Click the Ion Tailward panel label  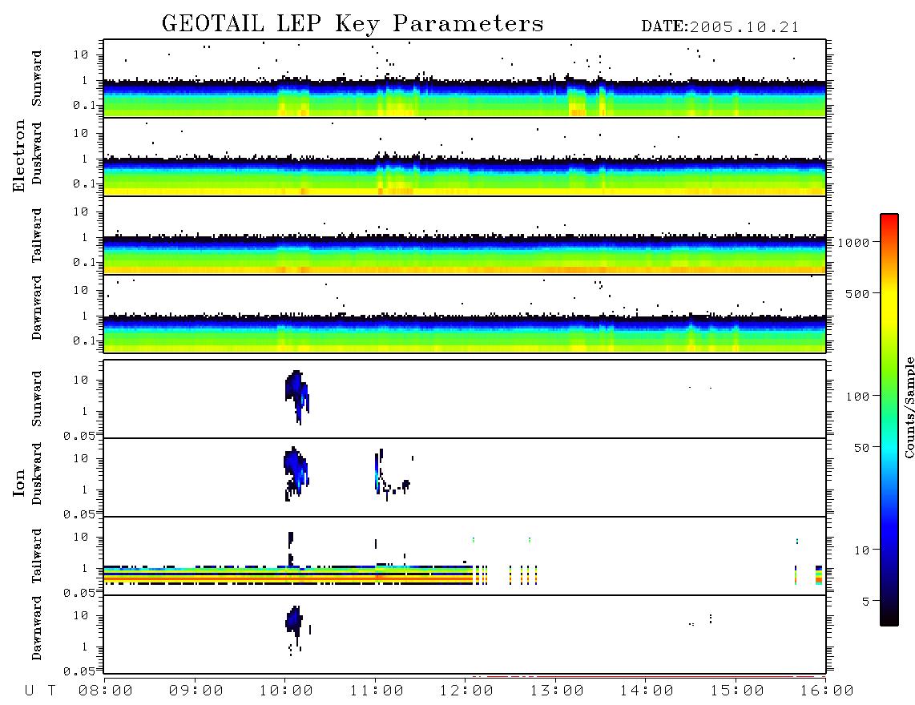pyautogui.click(x=37, y=556)
